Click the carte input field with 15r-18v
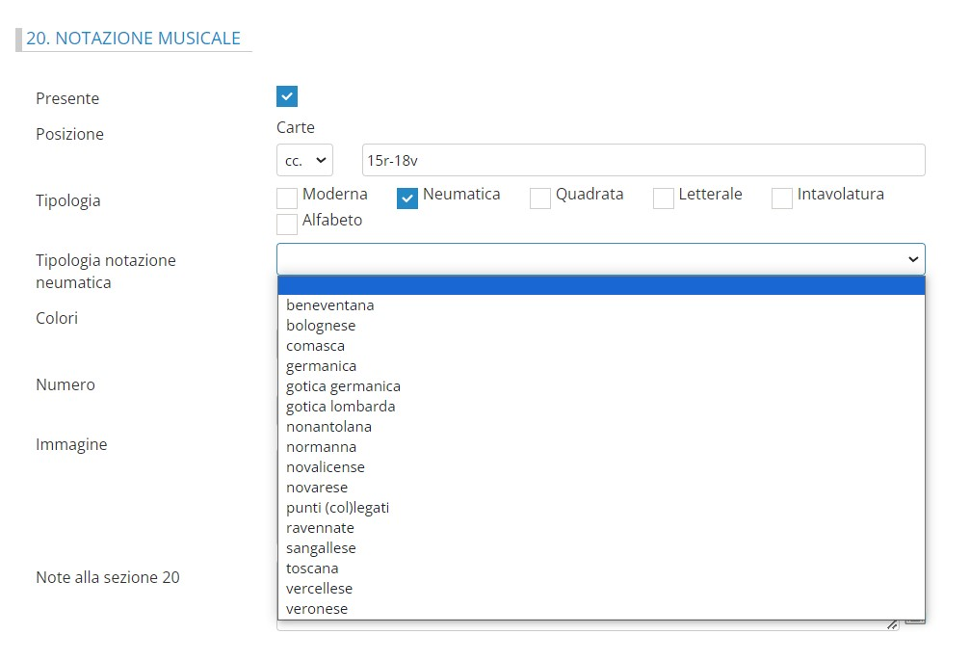Screen dimensions: 970x661 coord(642,160)
